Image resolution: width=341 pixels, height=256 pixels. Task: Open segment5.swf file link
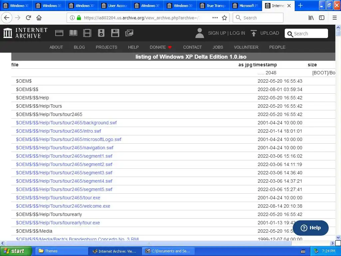[x=64, y=189]
